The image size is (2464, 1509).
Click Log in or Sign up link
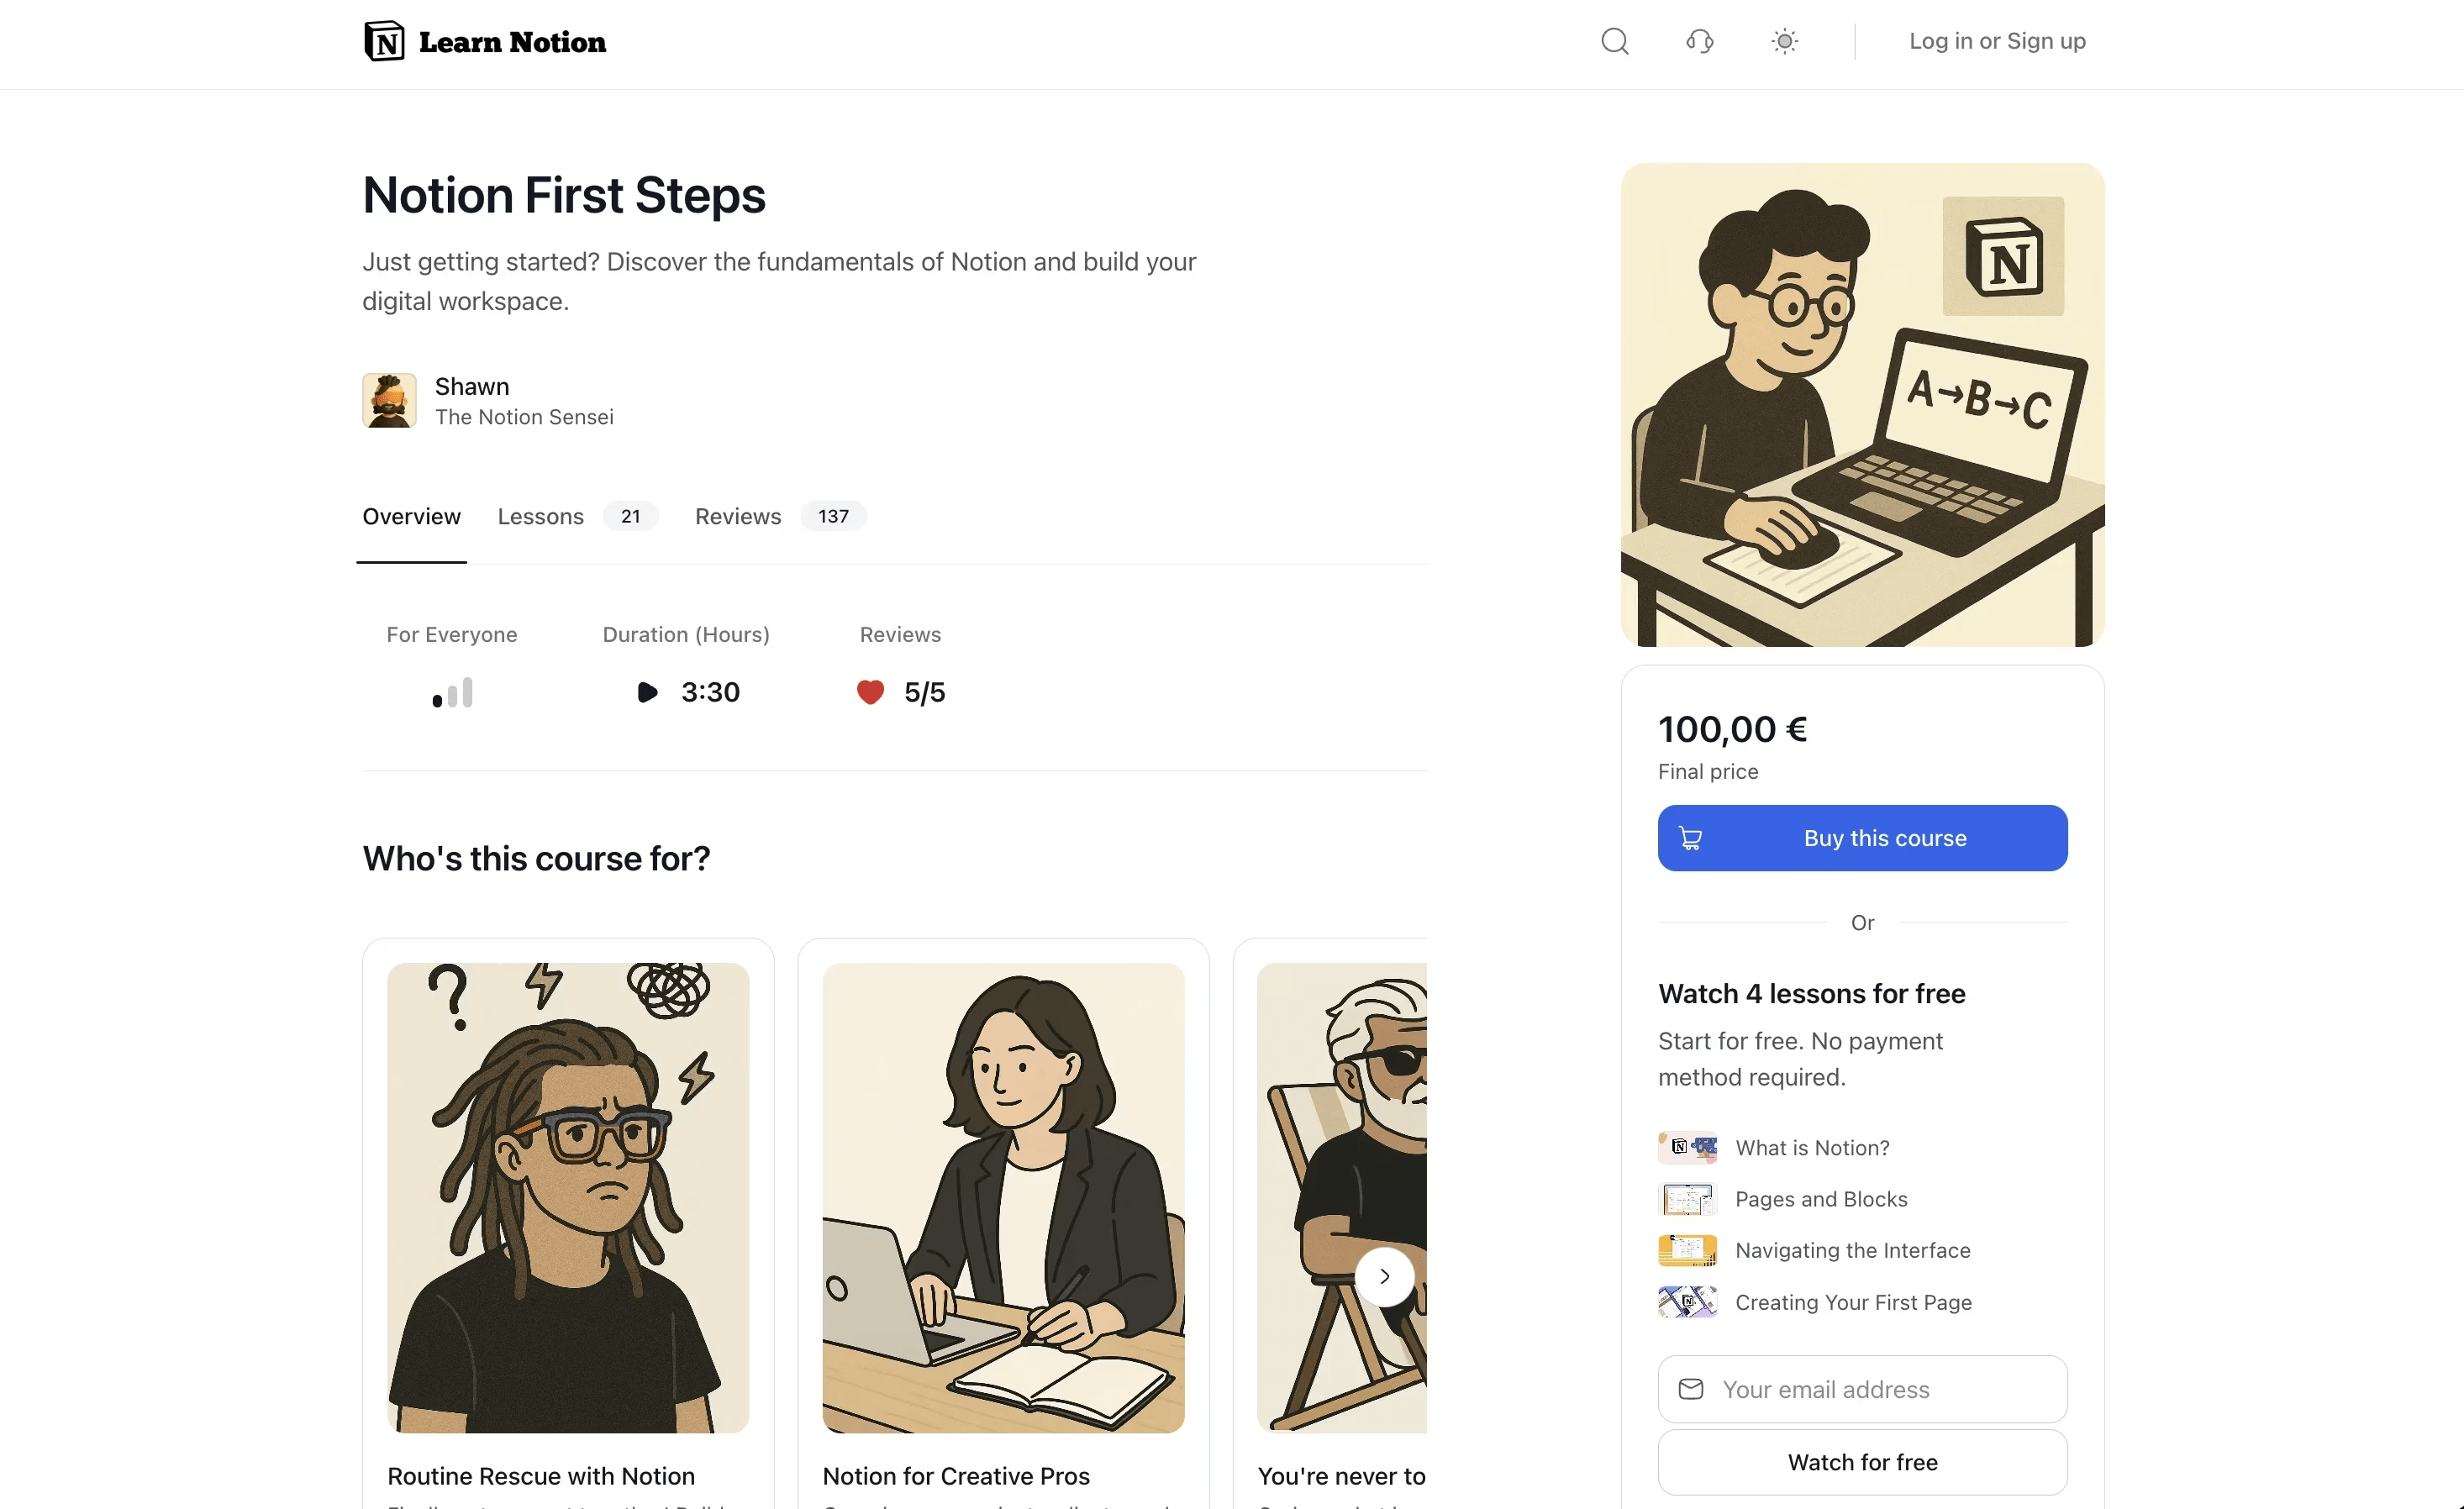pos(1997,41)
